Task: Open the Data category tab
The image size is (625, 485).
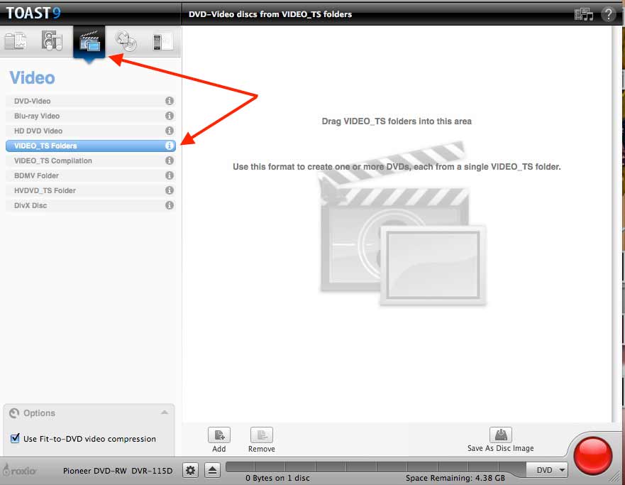Action: click(x=16, y=41)
